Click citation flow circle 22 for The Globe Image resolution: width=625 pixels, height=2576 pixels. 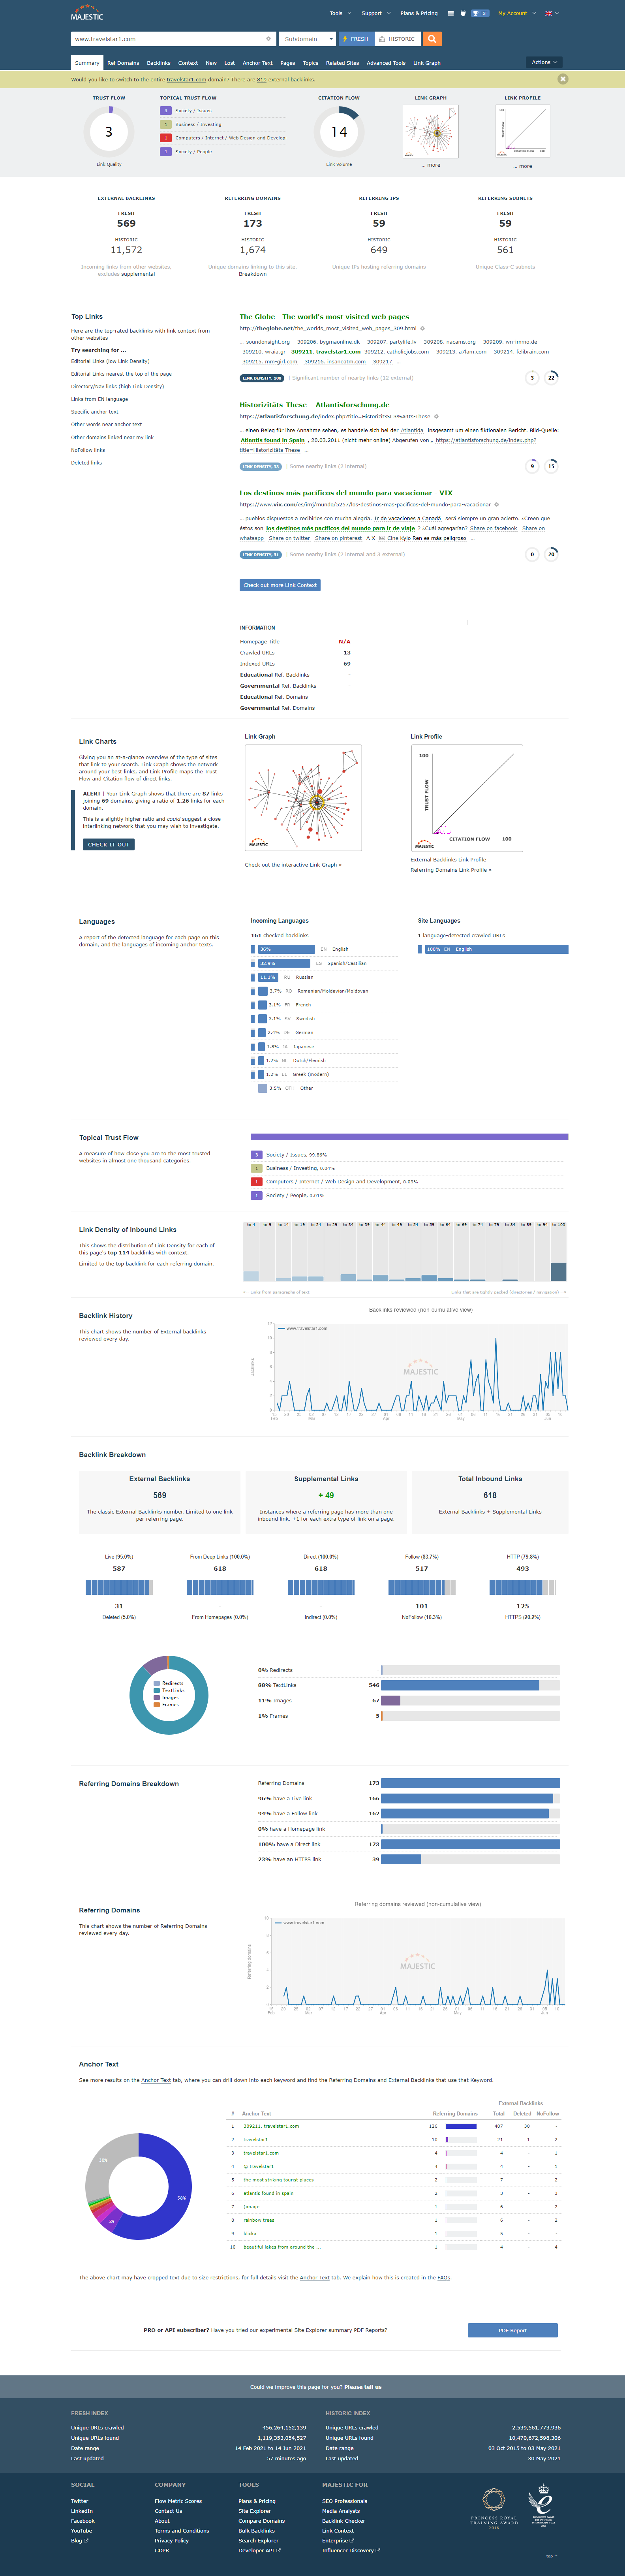coord(551,378)
